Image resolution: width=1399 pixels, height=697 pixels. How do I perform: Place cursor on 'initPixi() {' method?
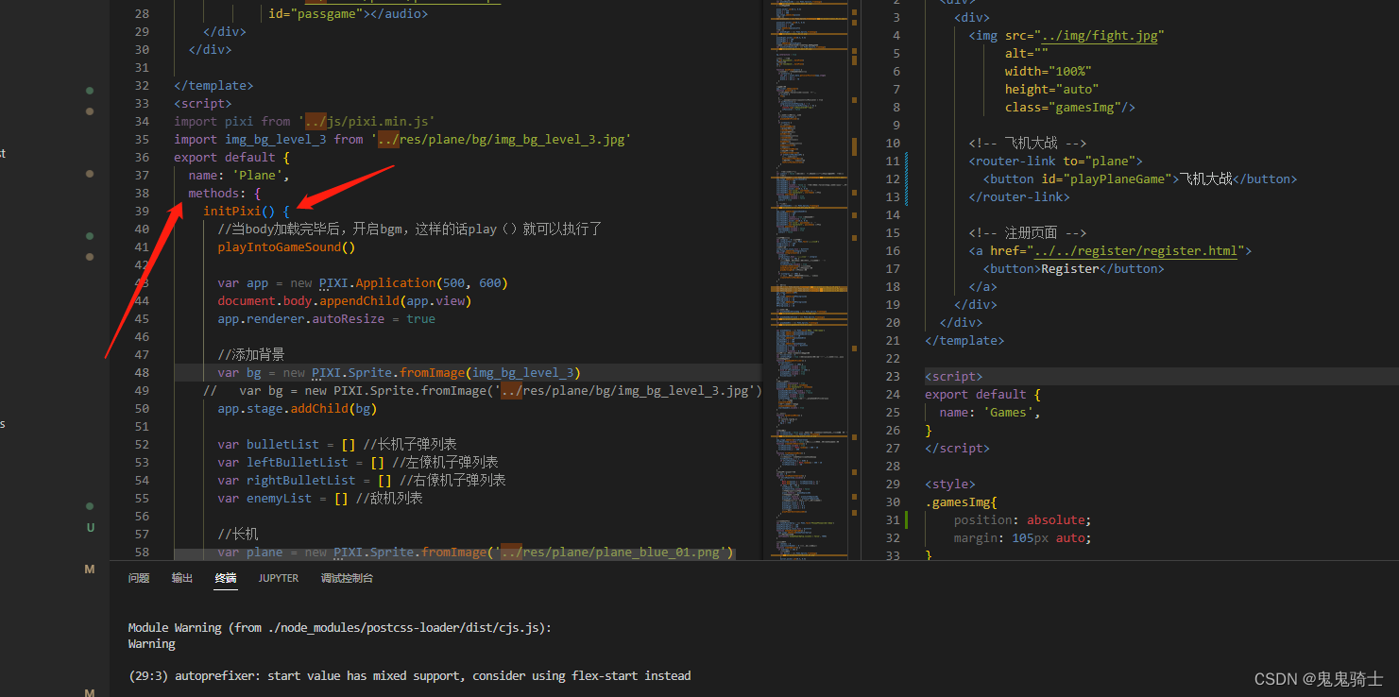tap(247, 211)
